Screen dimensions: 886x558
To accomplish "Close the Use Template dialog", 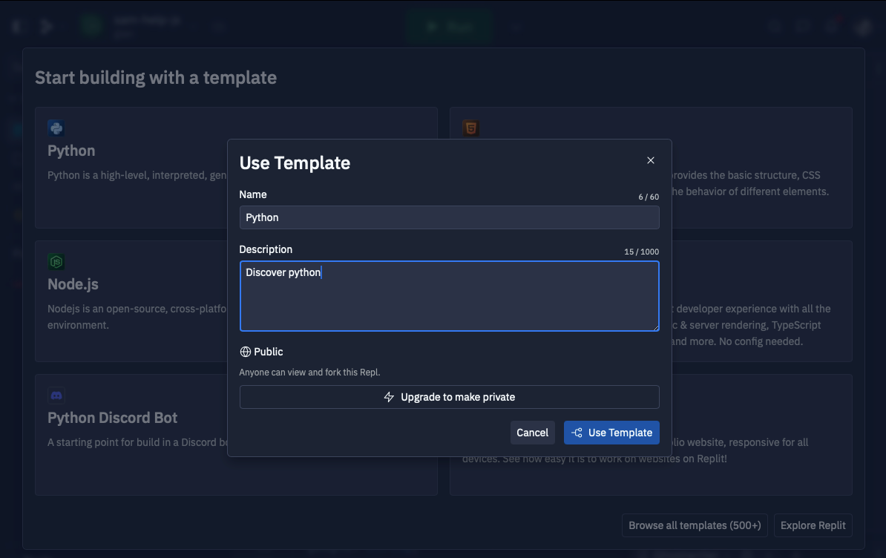I will point(650,160).
